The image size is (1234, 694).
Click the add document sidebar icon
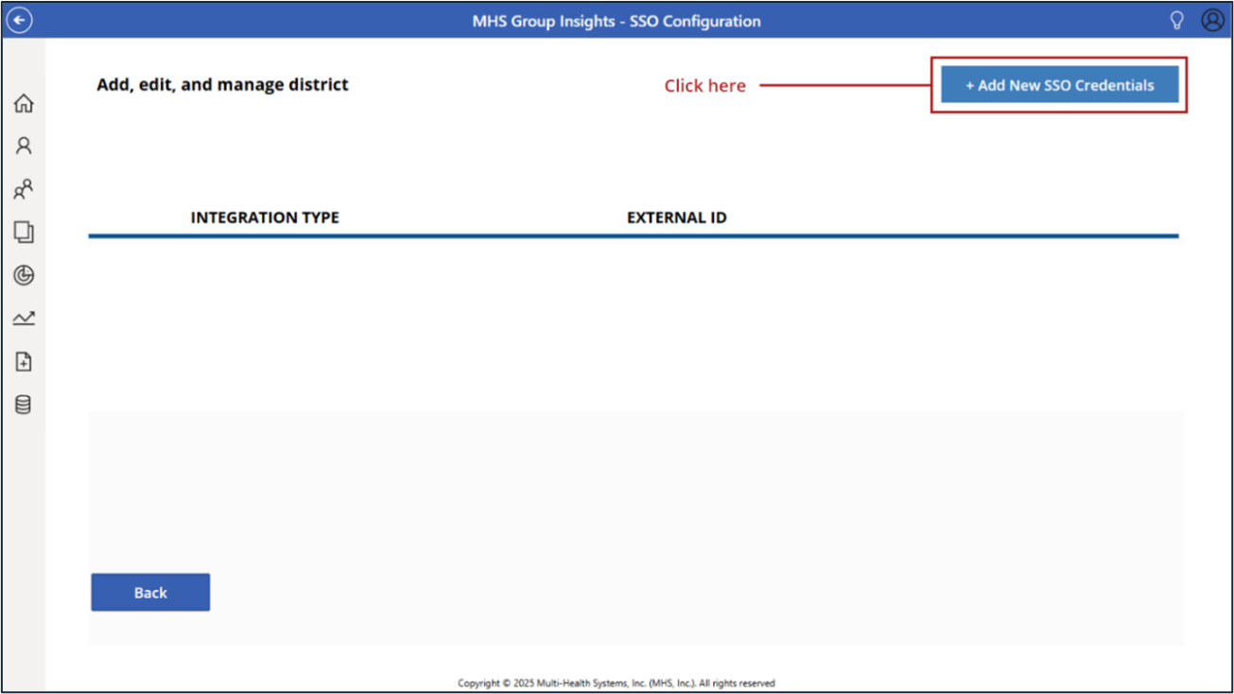(x=24, y=361)
